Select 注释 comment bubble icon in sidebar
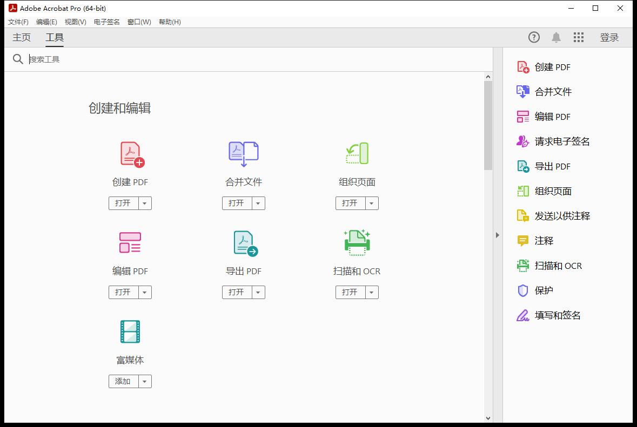This screenshot has height=427, width=637. coord(523,241)
